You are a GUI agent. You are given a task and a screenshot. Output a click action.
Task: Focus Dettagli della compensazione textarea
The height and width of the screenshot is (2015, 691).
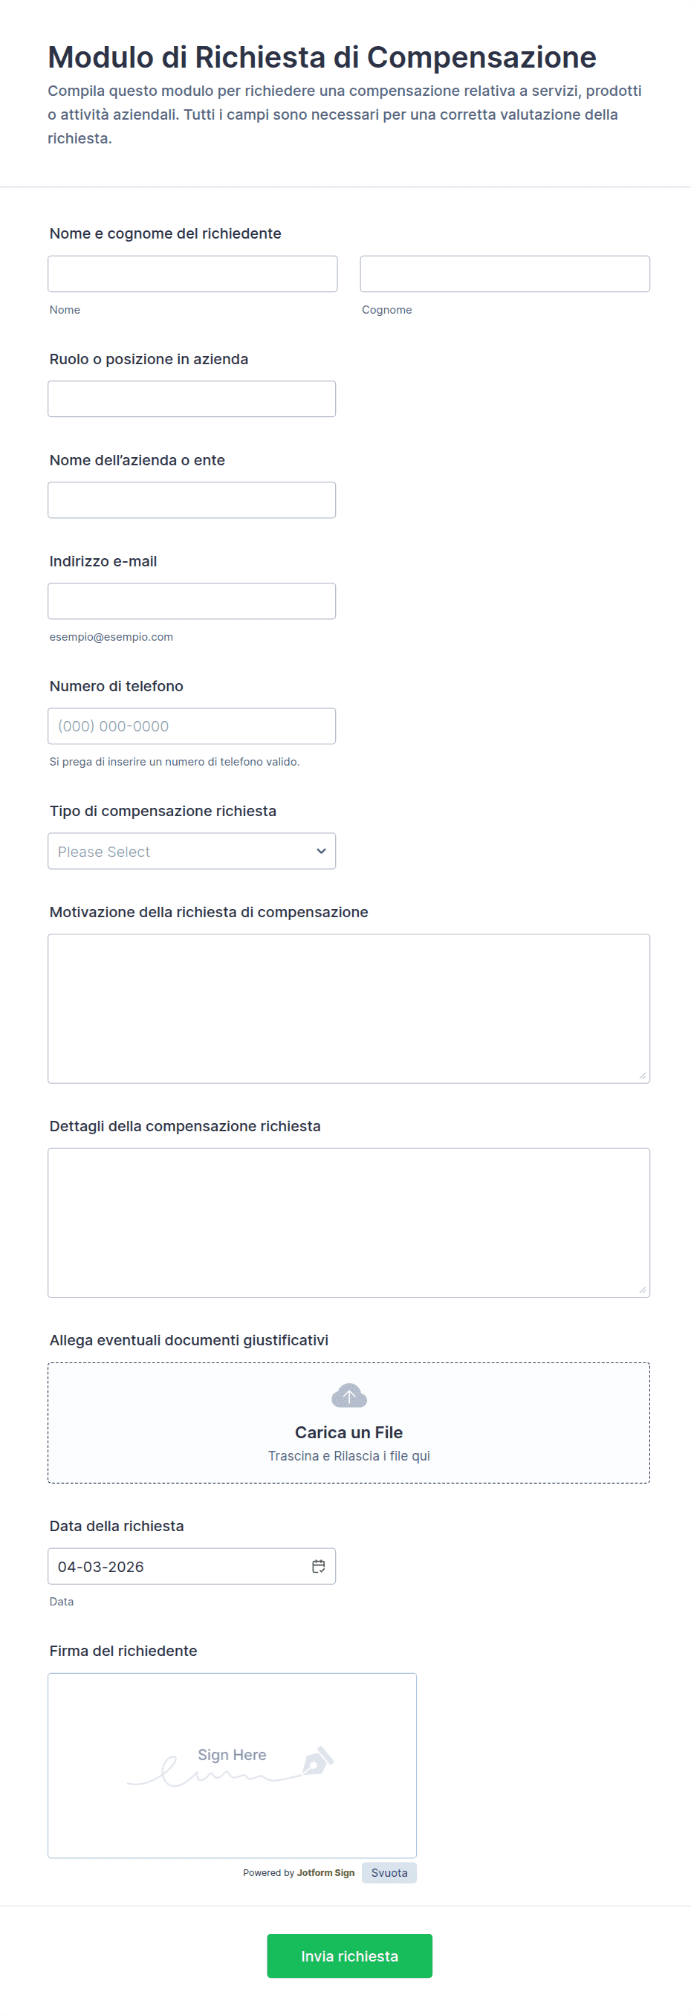click(x=348, y=1223)
